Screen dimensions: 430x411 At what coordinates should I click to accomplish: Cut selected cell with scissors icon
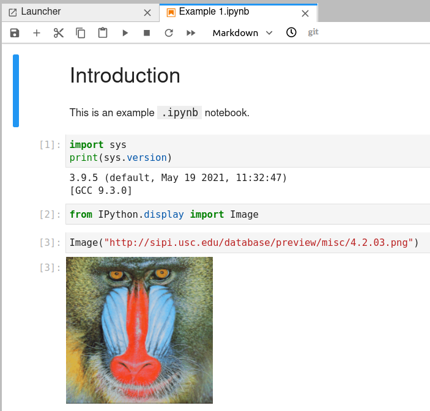coord(59,33)
